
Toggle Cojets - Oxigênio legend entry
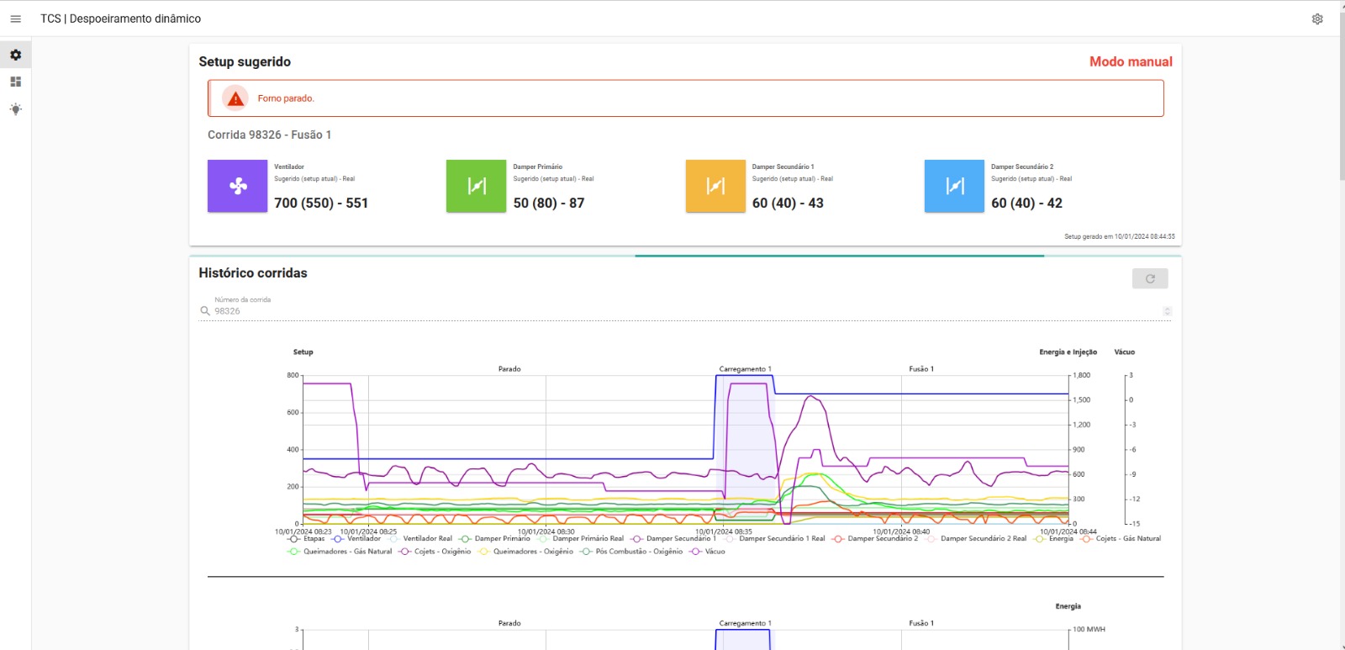point(435,552)
